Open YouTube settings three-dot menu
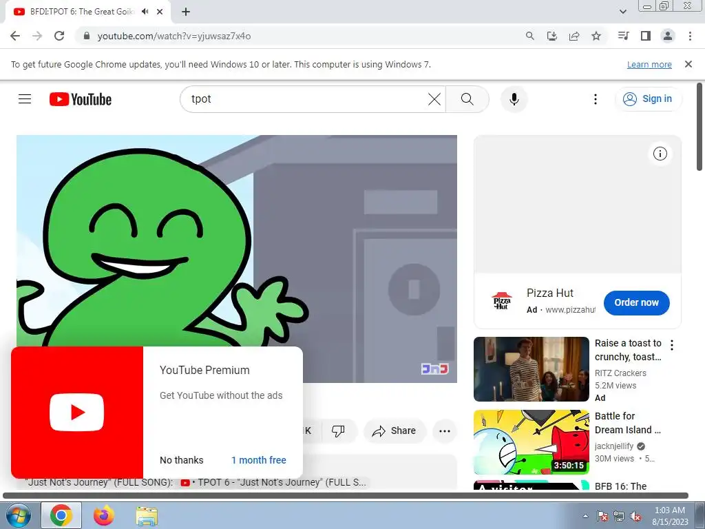 (596, 99)
